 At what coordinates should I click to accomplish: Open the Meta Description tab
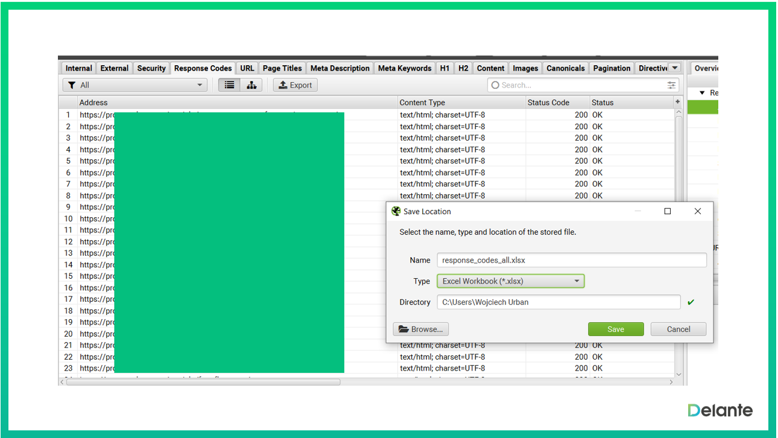340,68
